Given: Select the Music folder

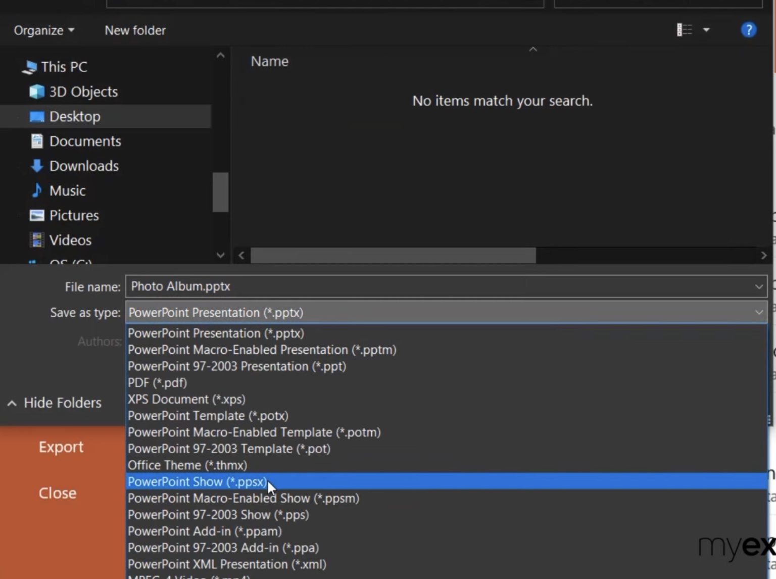Looking at the screenshot, I should pyautogui.click(x=67, y=190).
